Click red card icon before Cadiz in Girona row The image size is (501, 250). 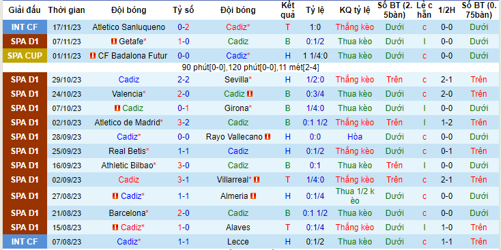[x=117, y=108]
